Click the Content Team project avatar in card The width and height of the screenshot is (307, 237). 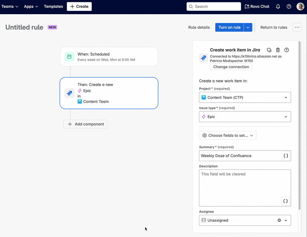[x=80, y=102]
